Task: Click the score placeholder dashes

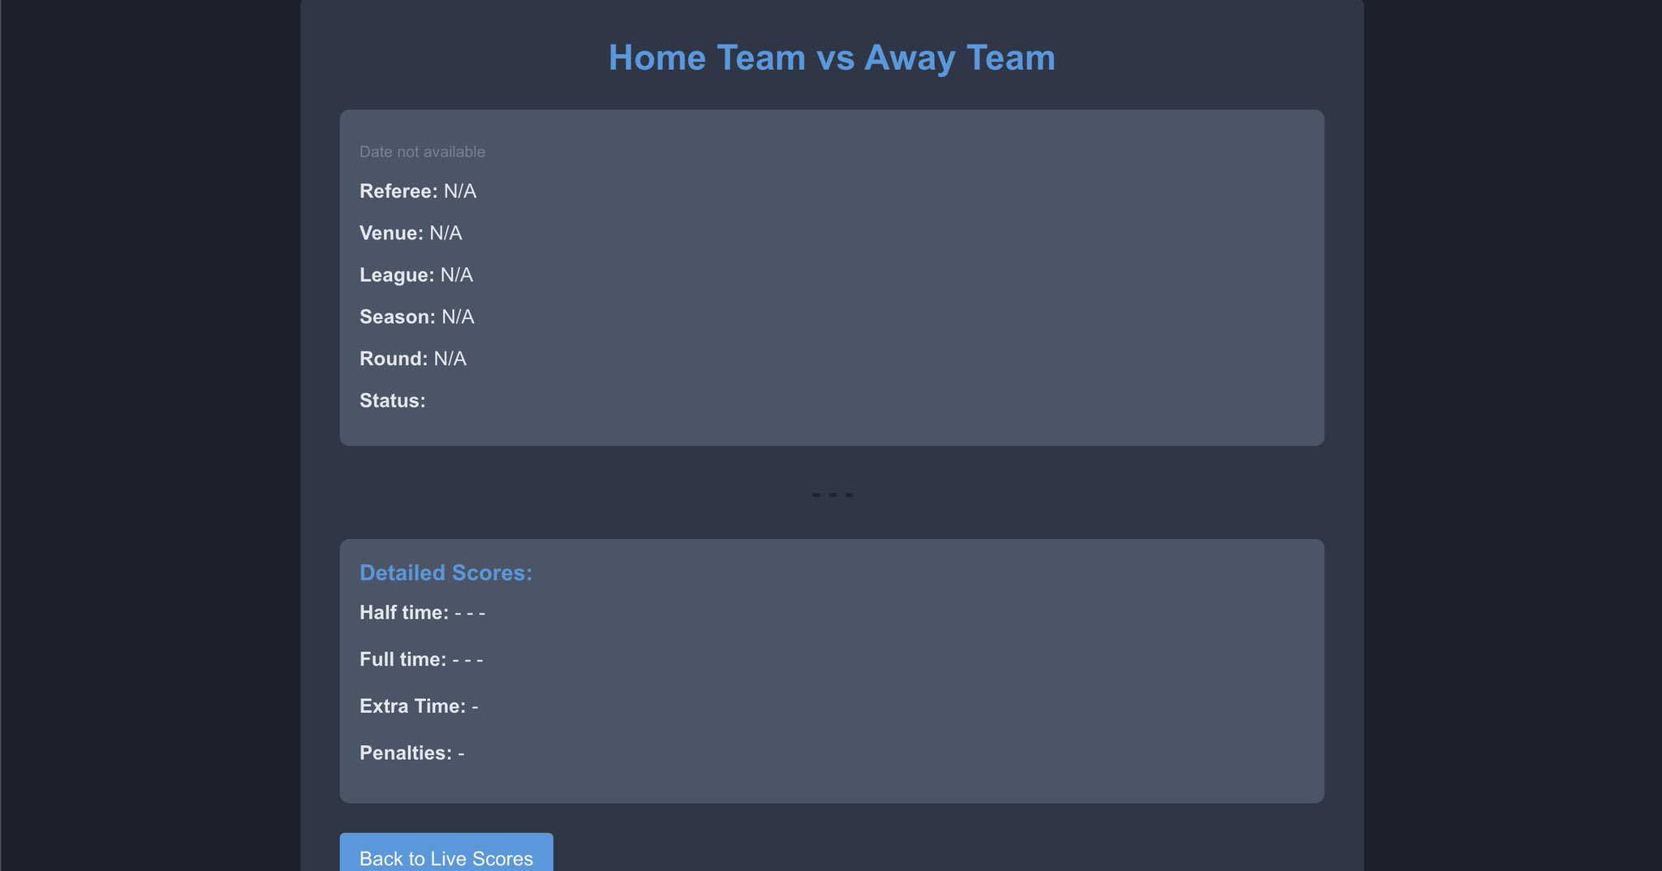Action: point(833,494)
